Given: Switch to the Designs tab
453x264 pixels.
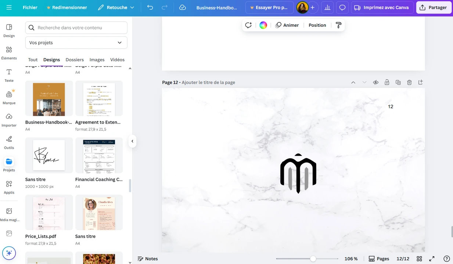Looking at the screenshot, I should pos(51,60).
